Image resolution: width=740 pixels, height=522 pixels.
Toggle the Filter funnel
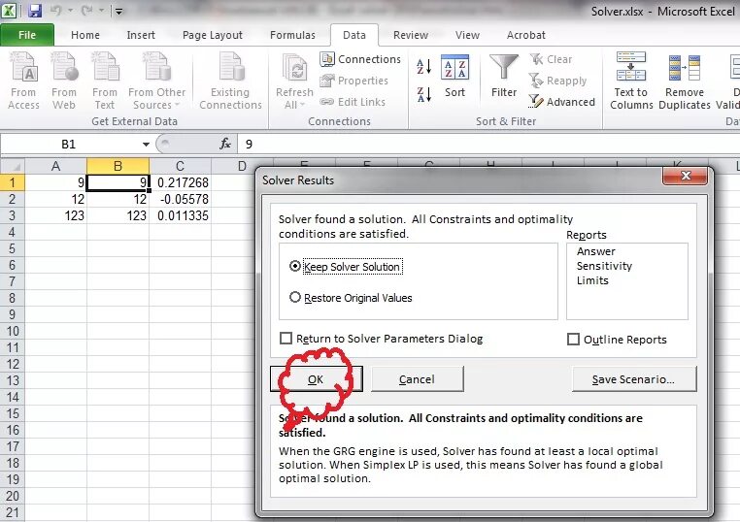504,77
